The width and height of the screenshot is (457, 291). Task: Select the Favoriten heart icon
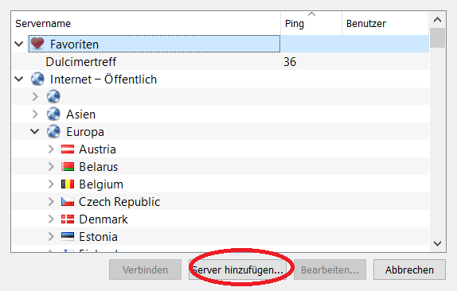click(37, 44)
